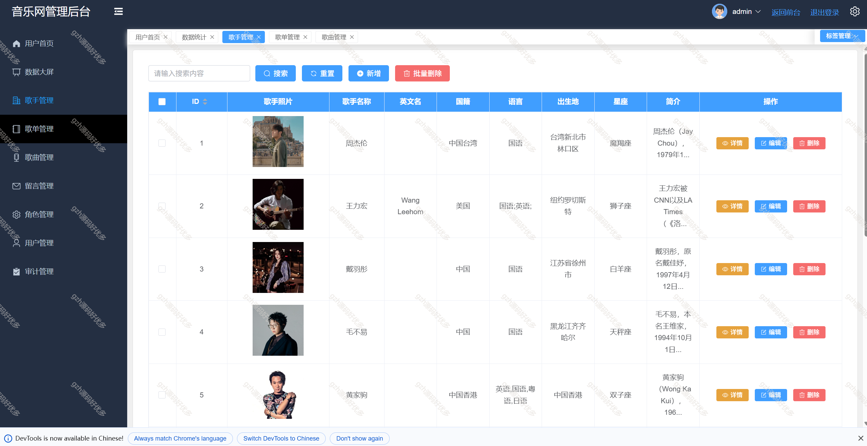Check the row checkbox for 周杰伦
867x446 pixels.
(x=162, y=143)
